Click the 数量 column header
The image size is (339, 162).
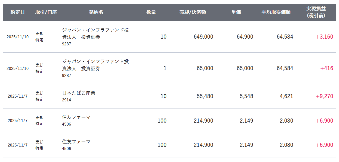(x=151, y=12)
